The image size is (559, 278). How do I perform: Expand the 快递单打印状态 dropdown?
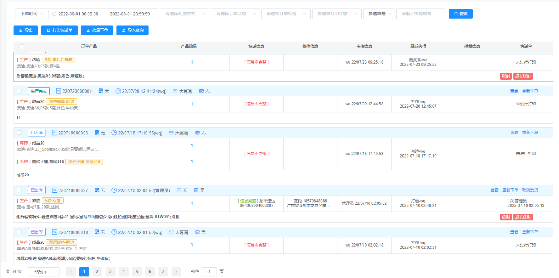337,14
